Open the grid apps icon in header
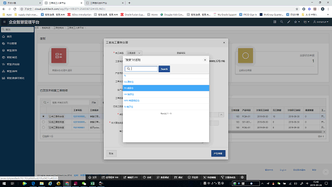332x187 pixels. click(274, 22)
